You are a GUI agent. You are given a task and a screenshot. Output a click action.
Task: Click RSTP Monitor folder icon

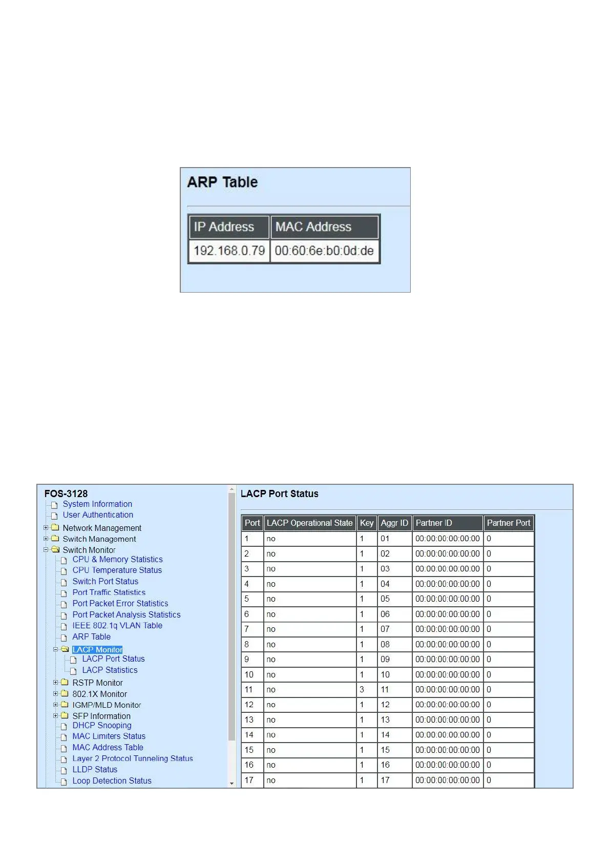click(65, 682)
